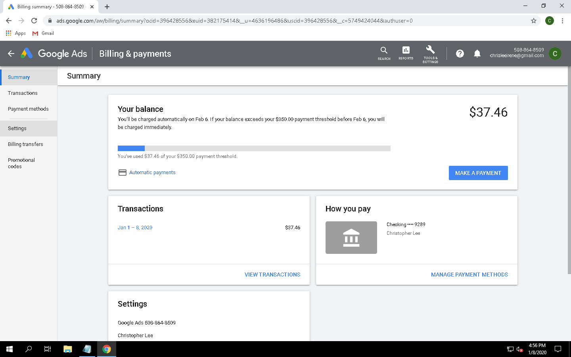Open the Windows notification center icon
The height and width of the screenshot is (357, 571).
coord(558,349)
